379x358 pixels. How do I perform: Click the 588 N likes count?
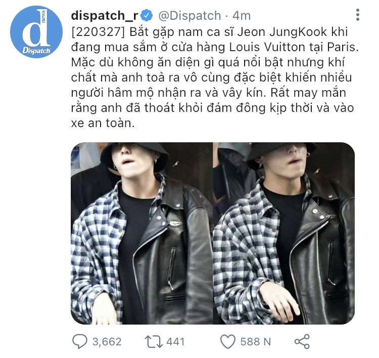256,342
